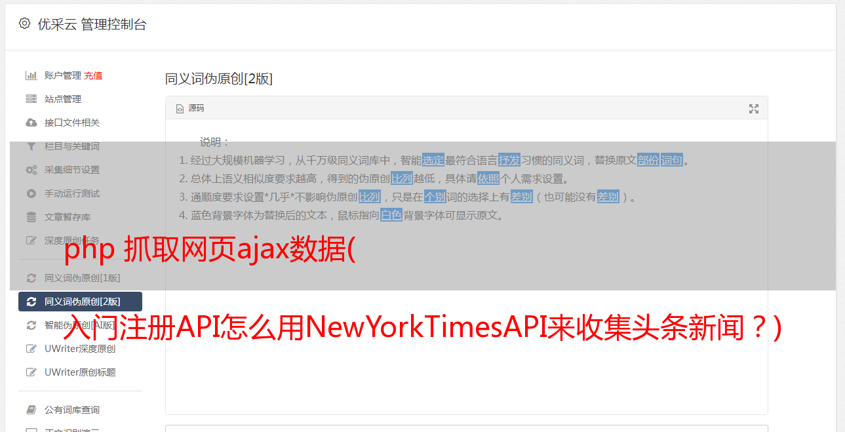Click the 优采云 管理控制台 header title

[92, 24]
